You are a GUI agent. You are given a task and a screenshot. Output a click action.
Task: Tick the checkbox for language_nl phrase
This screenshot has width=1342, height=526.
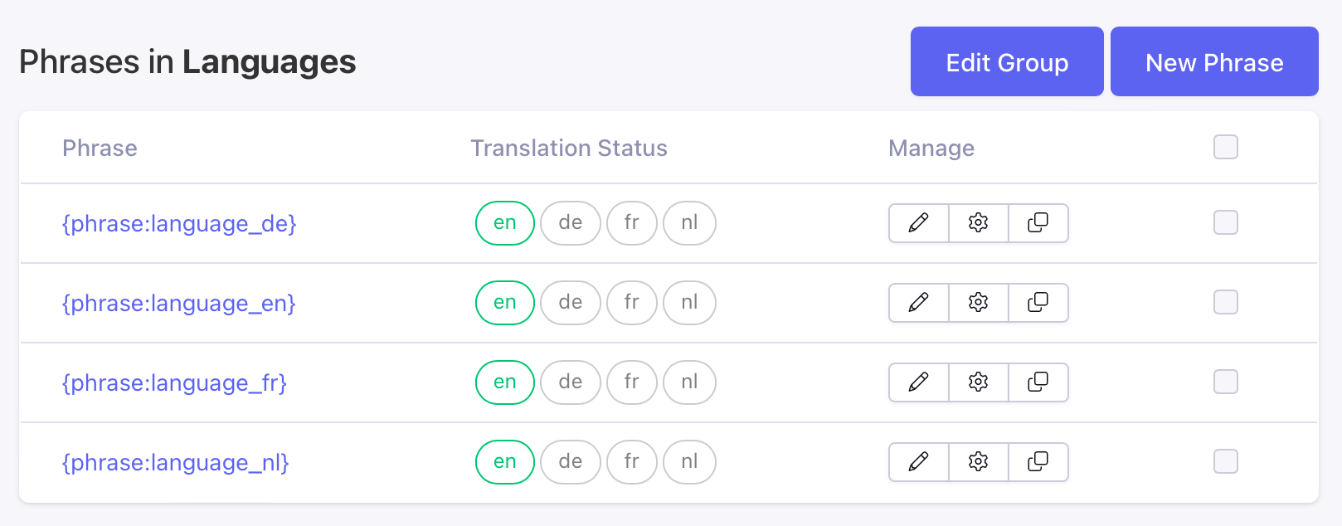pos(1226,461)
